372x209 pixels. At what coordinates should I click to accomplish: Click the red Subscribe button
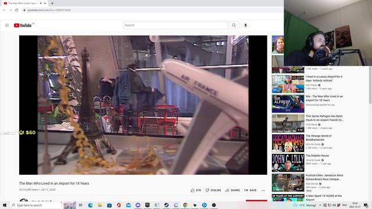(256, 201)
